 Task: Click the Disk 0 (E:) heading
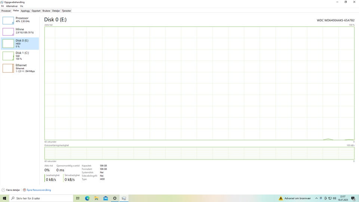[x=55, y=20]
